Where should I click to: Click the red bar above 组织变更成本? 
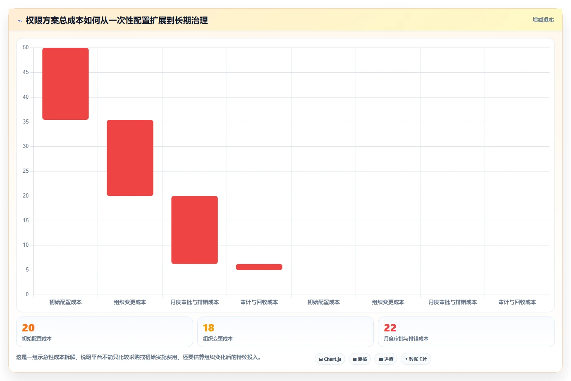click(x=130, y=158)
